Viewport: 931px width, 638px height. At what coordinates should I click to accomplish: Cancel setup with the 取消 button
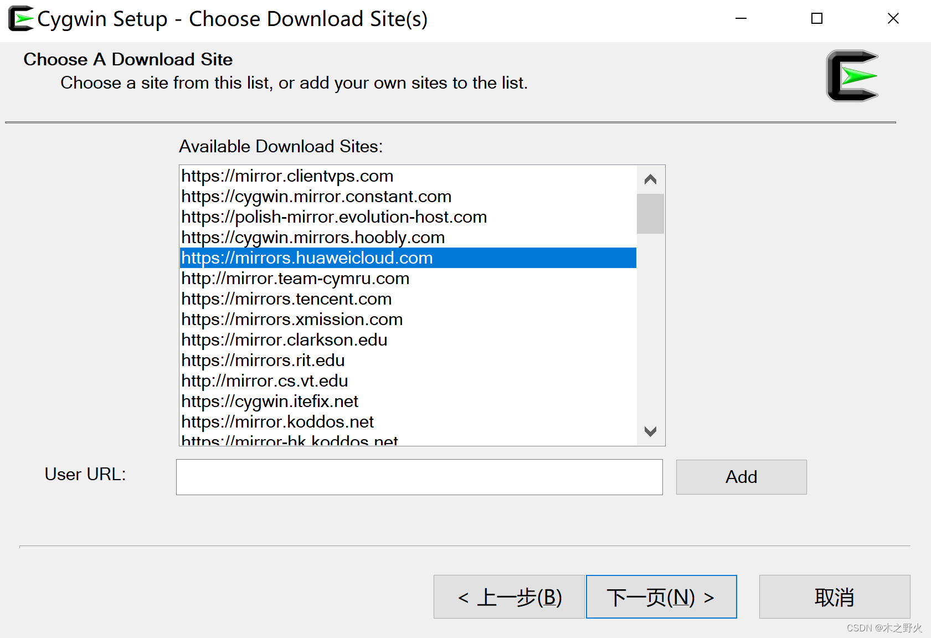pos(834,597)
